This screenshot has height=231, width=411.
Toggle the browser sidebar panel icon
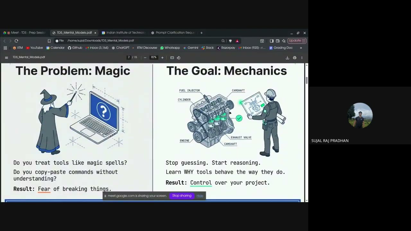click(x=272, y=41)
